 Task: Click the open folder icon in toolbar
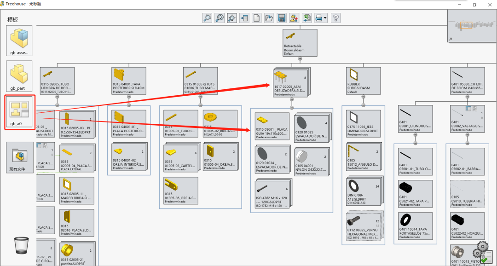click(269, 18)
